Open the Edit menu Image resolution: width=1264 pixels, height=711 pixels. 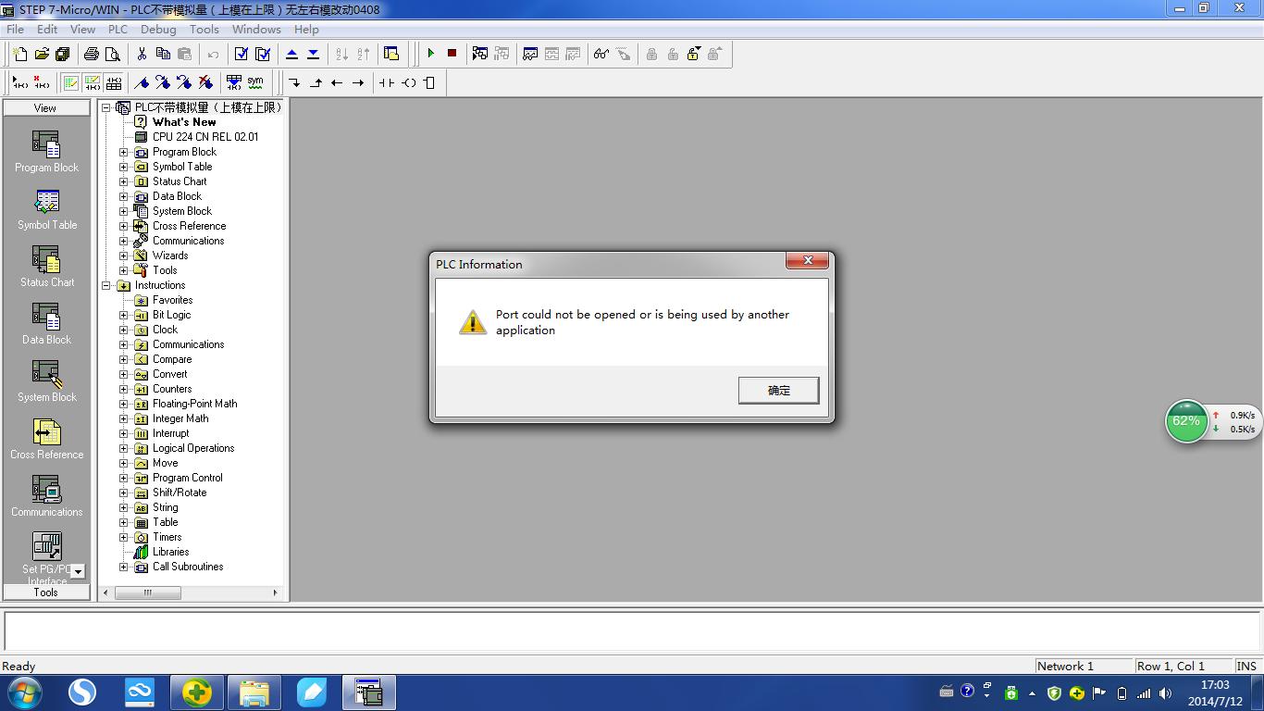click(x=47, y=29)
